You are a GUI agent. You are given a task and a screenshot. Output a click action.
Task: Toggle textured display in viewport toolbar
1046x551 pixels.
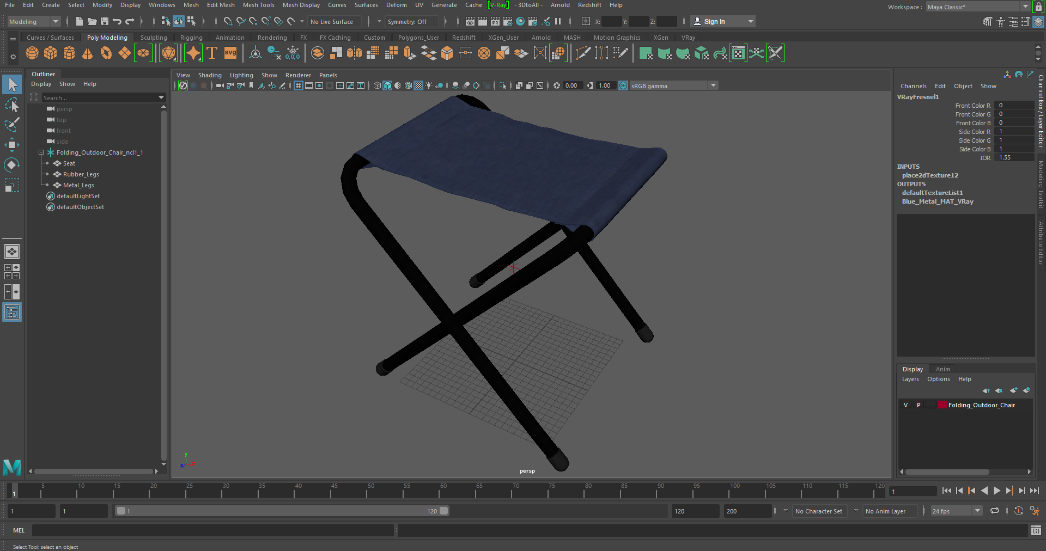[418, 85]
